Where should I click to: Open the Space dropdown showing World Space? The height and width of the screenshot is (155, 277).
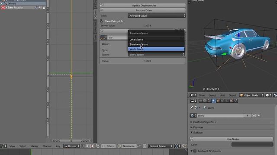pyautogui.click(x=156, y=55)
